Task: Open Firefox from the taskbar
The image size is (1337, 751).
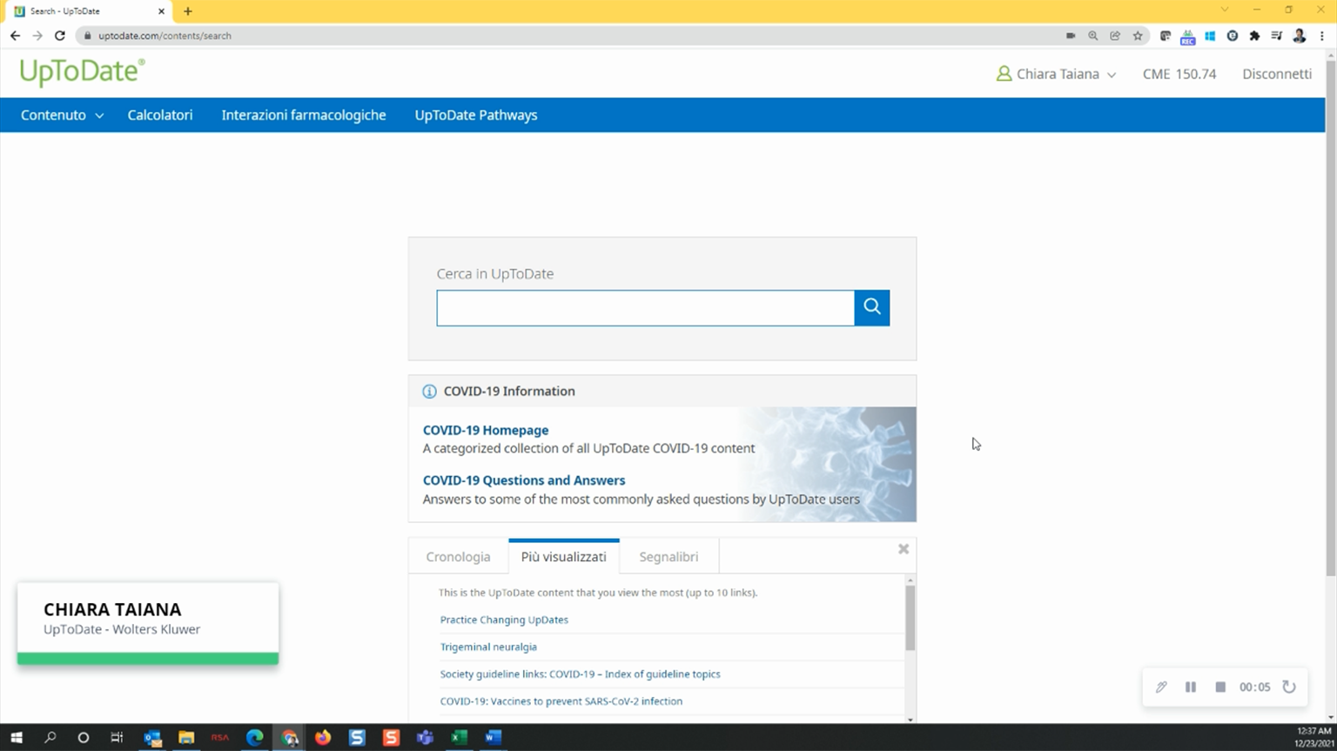Action: pyautogui.click(x=323, y=737)
